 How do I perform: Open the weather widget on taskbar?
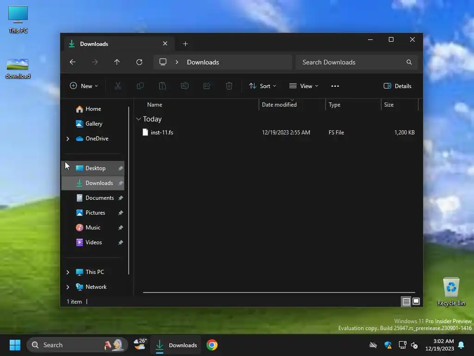(x=140, y=345)
